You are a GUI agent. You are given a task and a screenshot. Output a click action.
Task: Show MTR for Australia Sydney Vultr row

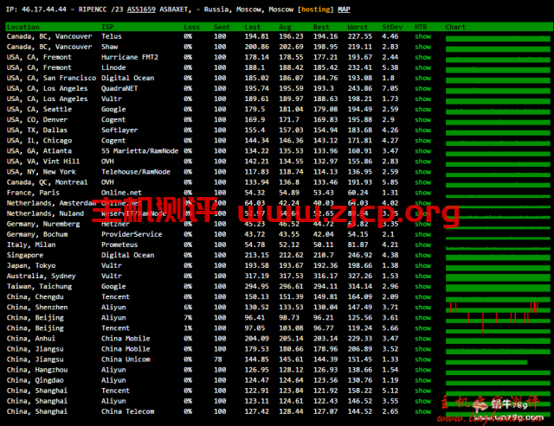click(x=423, y=277)
